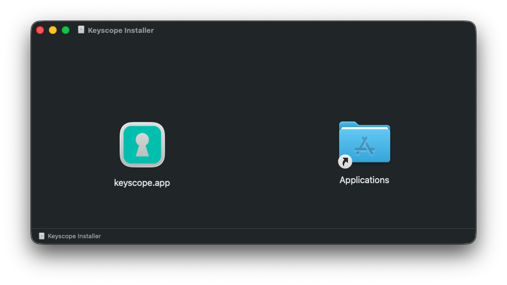507x285 pixels.
Task: Select the Applications folder shortcut icon
Action: [x=365, y=144]
